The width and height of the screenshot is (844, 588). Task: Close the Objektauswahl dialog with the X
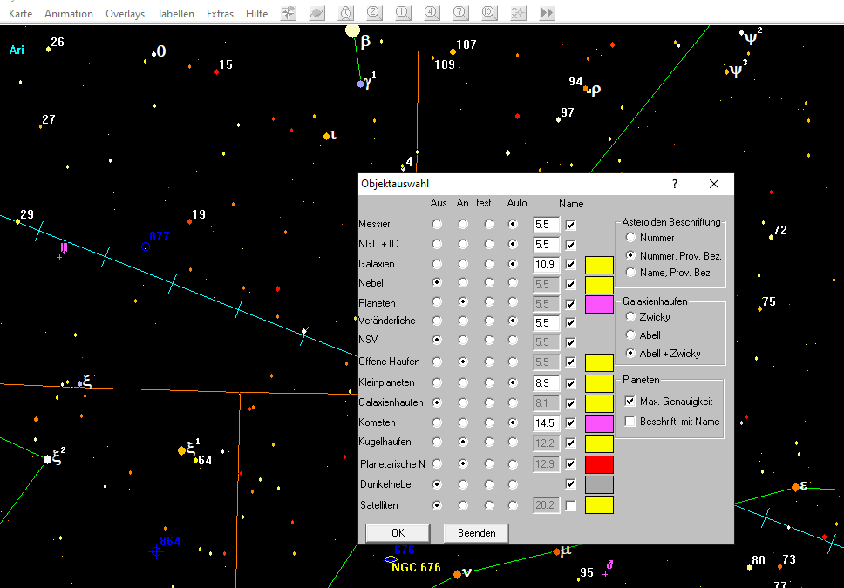pyautogui.click(x=714, y=184)
